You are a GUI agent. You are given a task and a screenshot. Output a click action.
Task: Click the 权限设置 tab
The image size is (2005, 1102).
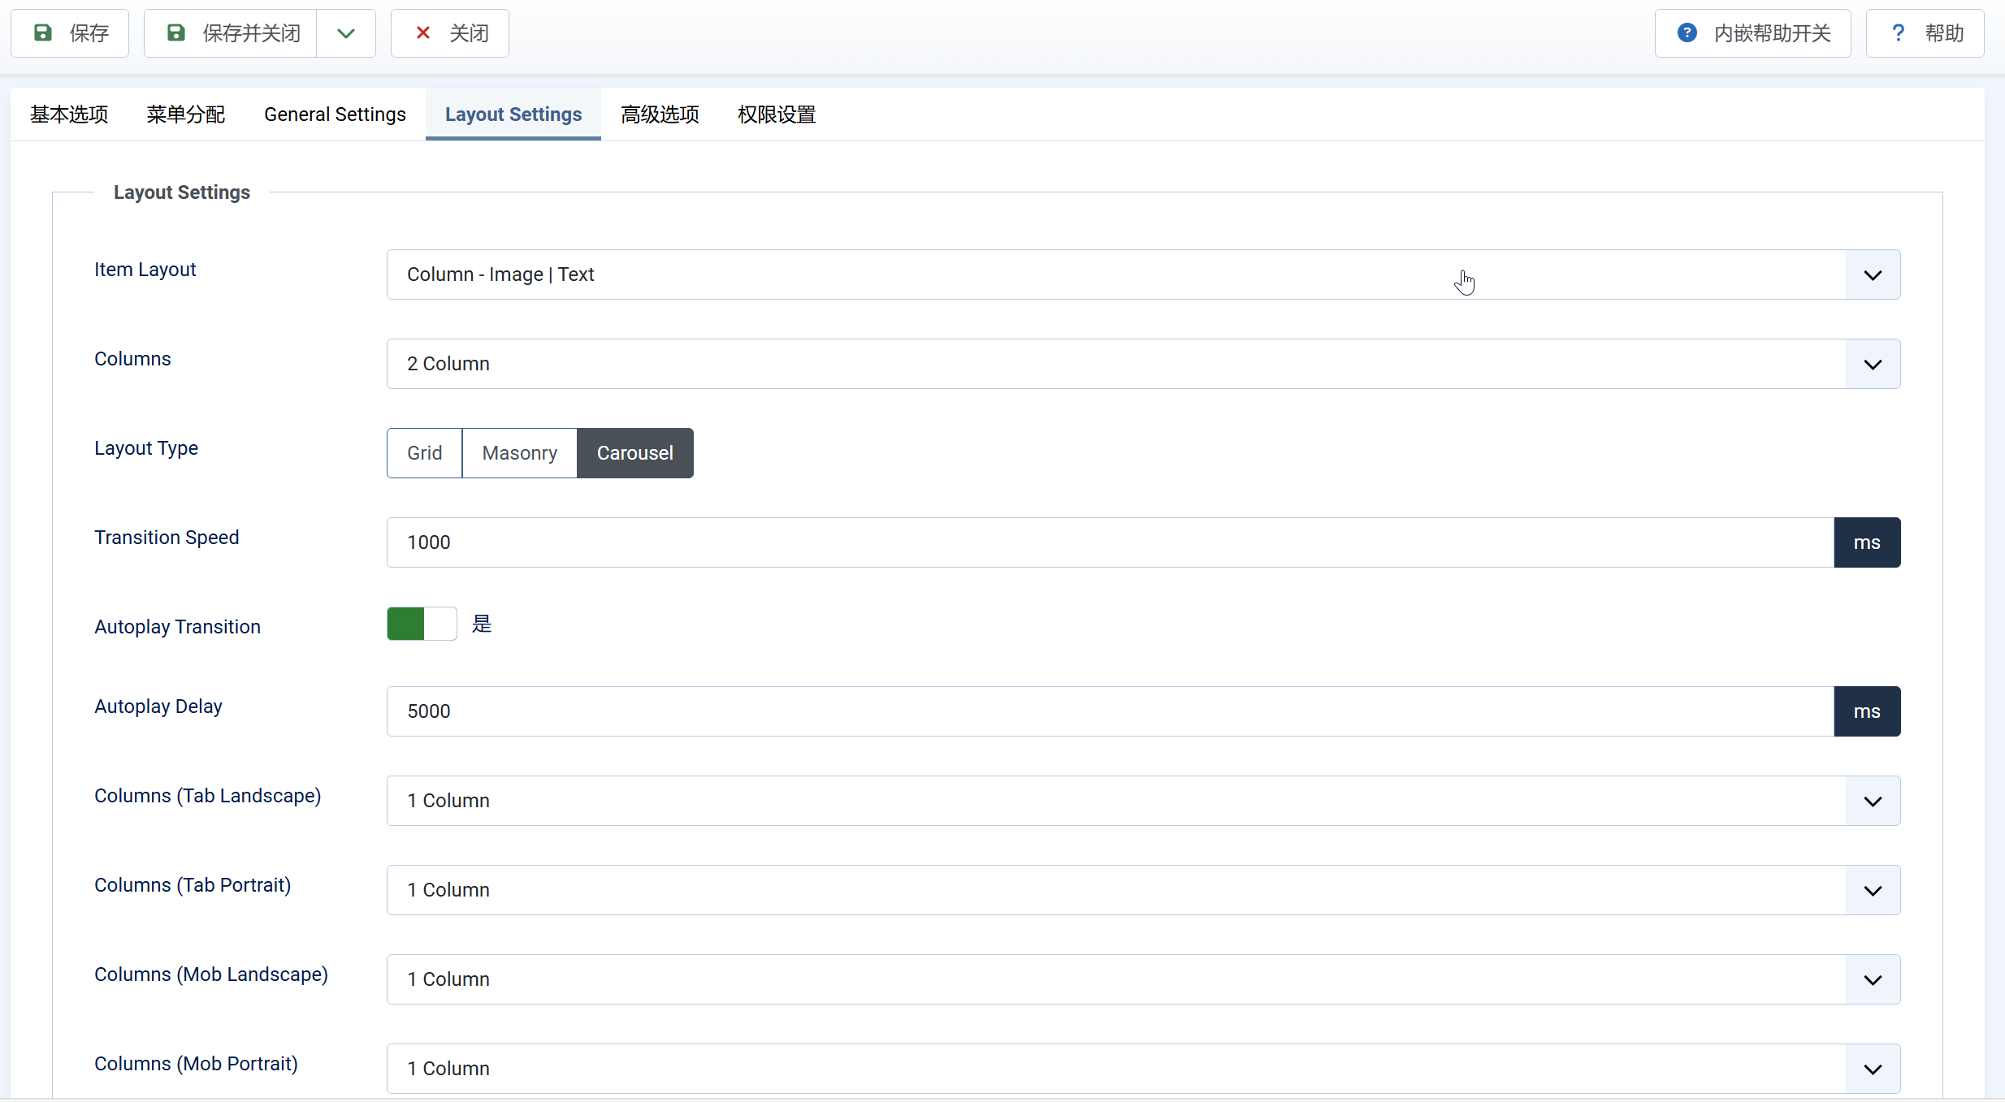pos(776,115)
